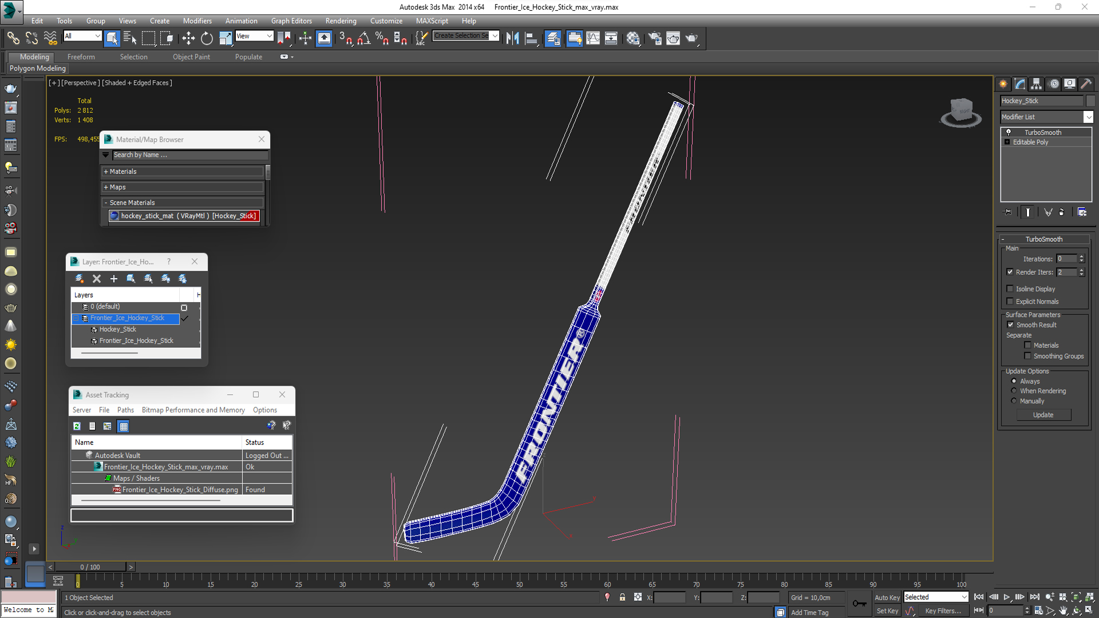Click the Mirror tool icon
1099x618 pixels.
pyautogui.click(x=512, y=38)
